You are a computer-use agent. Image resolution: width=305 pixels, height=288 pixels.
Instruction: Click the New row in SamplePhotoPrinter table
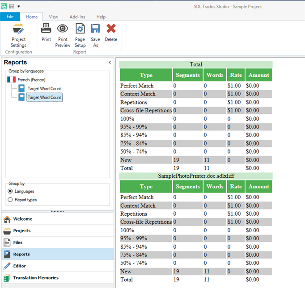(x=196, y=271)
